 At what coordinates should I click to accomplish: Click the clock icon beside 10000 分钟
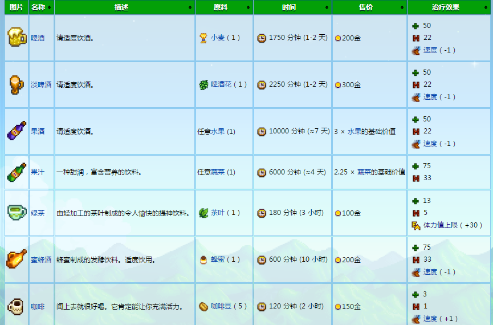tap(262, 132)
